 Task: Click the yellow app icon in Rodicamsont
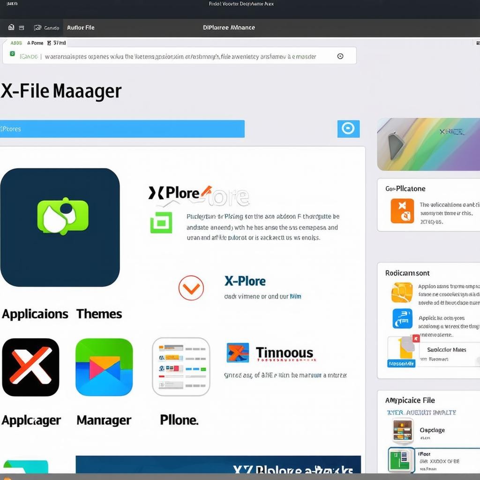pos(402,292)
